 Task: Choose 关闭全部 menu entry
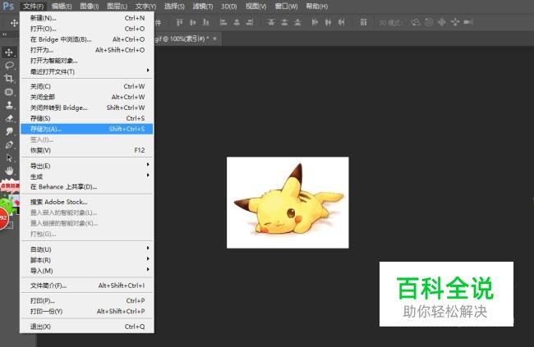click(86, 97)
